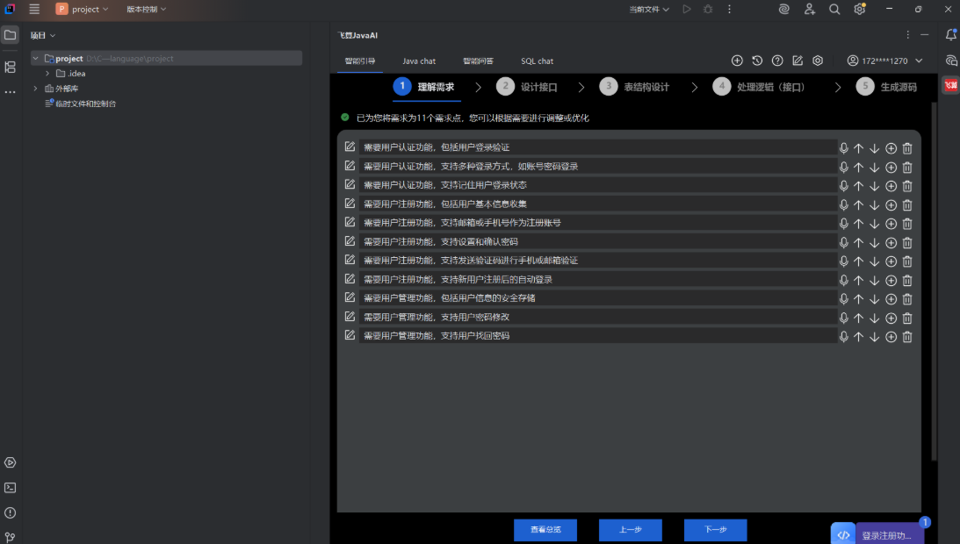Open the account dropdown 172****1270
960x544 pixels.
(x=885, y=61)
